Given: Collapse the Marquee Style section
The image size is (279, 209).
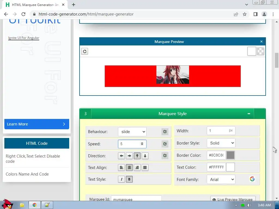Looking at the screenshot, I should (249, 113).
